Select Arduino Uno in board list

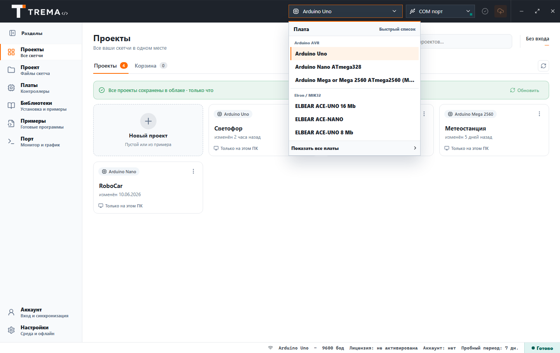[355, 54]
